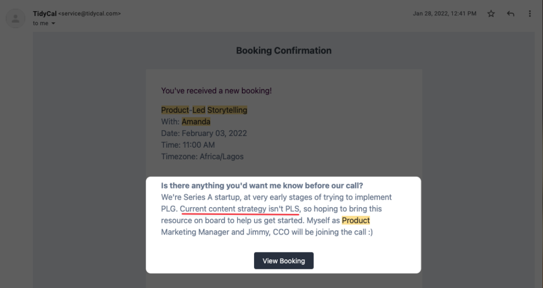
Task: Click the 'You've received a new booking!' text
Action: click(x=216, y=91)
